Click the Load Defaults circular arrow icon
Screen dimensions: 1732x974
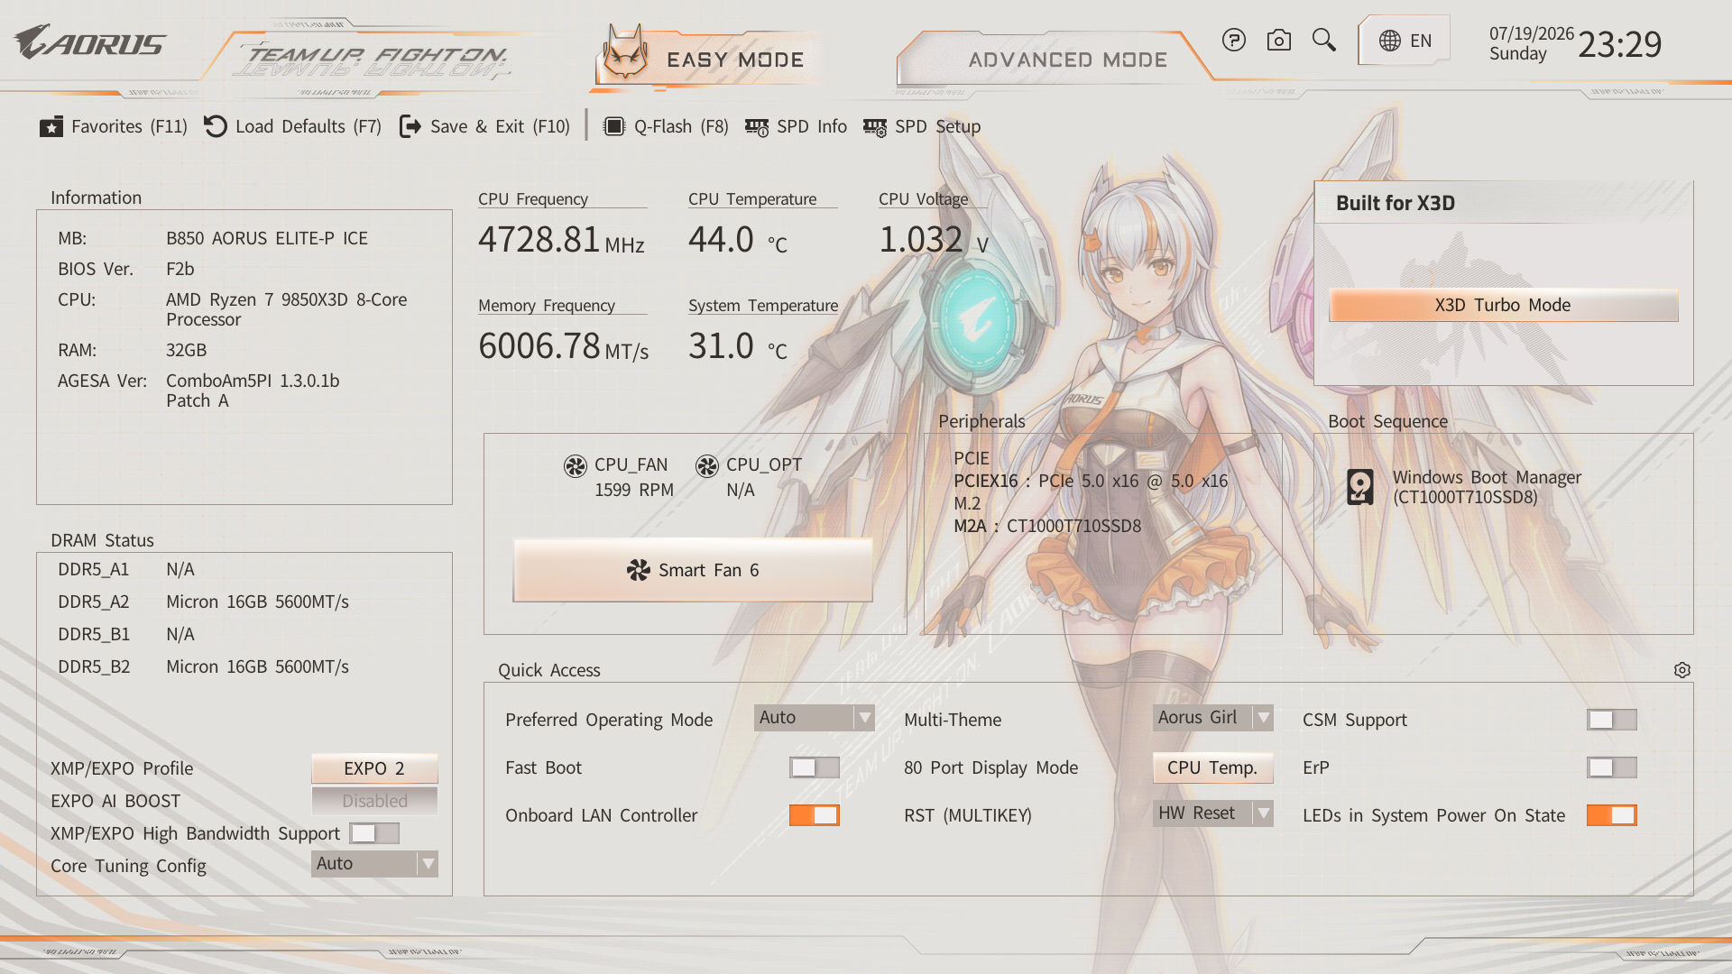pos(216,126)
